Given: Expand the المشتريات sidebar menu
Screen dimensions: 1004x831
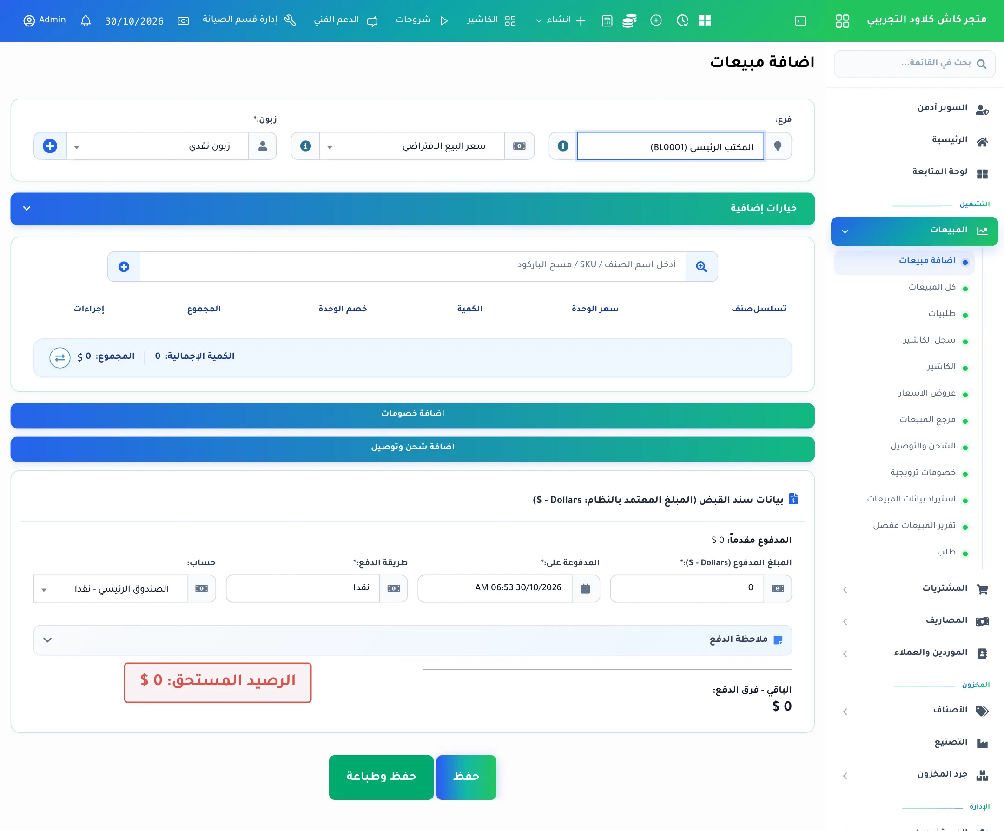Looking at the screenshot, I should (915, 588).
